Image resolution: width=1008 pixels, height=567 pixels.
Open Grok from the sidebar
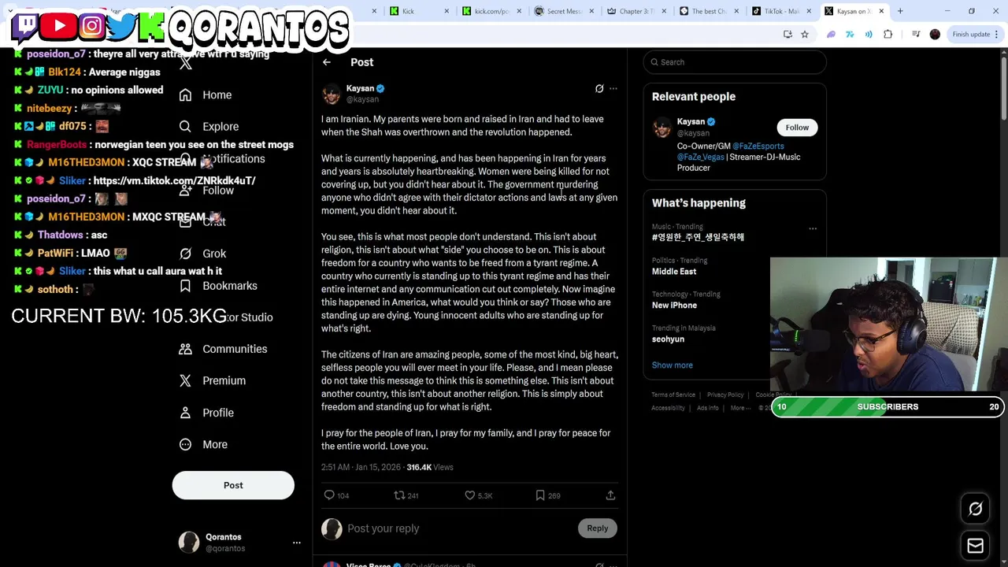202,254
